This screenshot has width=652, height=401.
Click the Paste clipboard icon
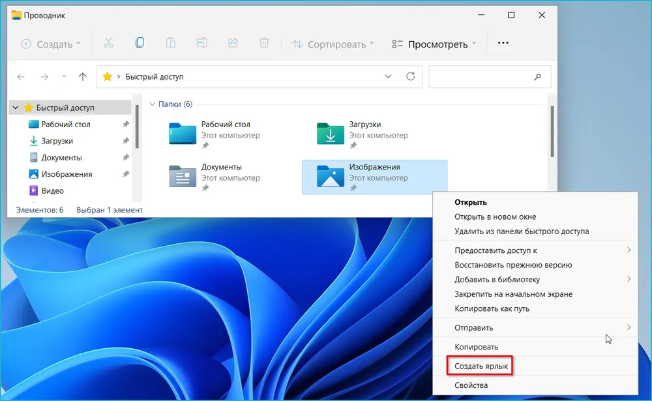[x=170, y=43]
